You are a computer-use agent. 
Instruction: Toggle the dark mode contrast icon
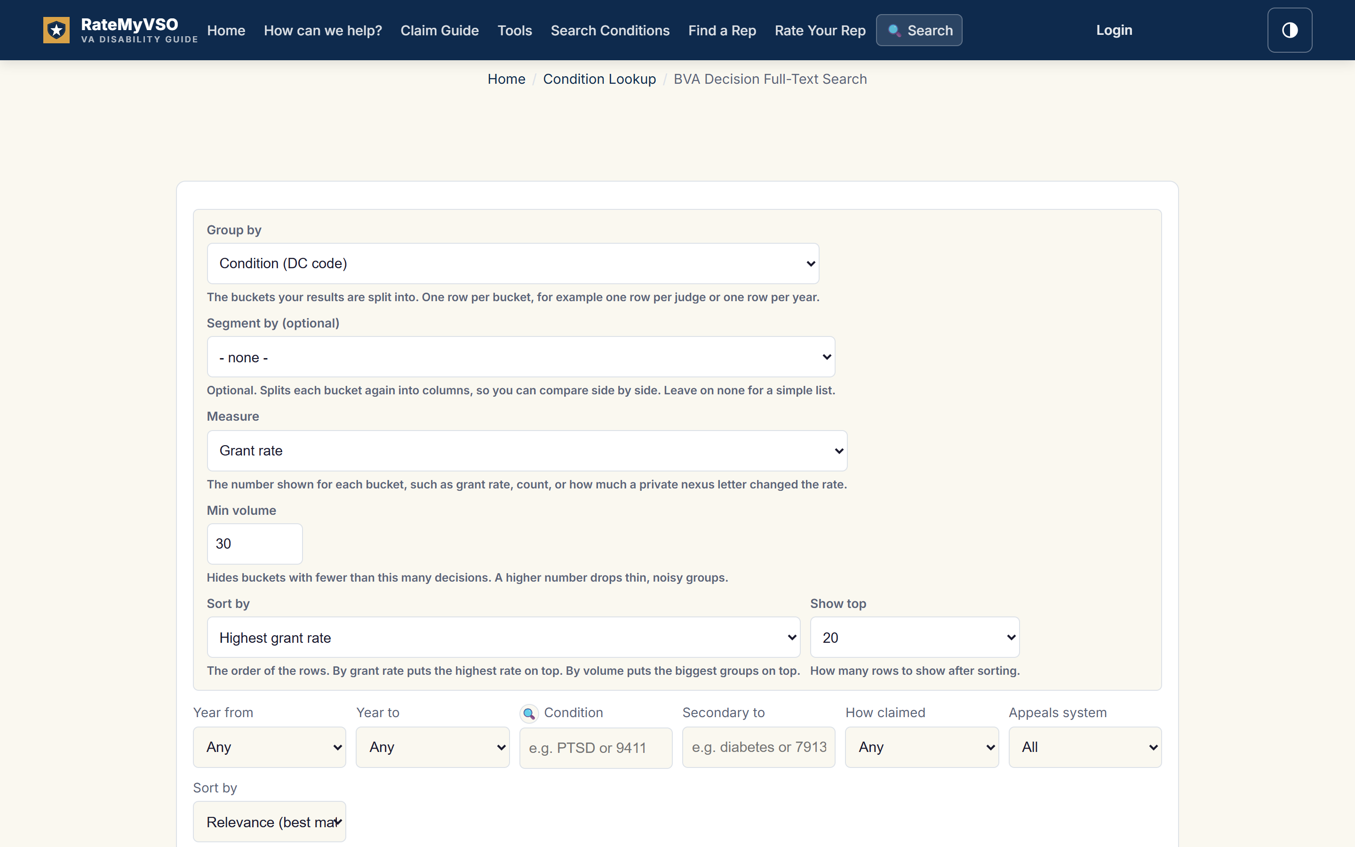pyautogui.click(x=1290, y=30)
